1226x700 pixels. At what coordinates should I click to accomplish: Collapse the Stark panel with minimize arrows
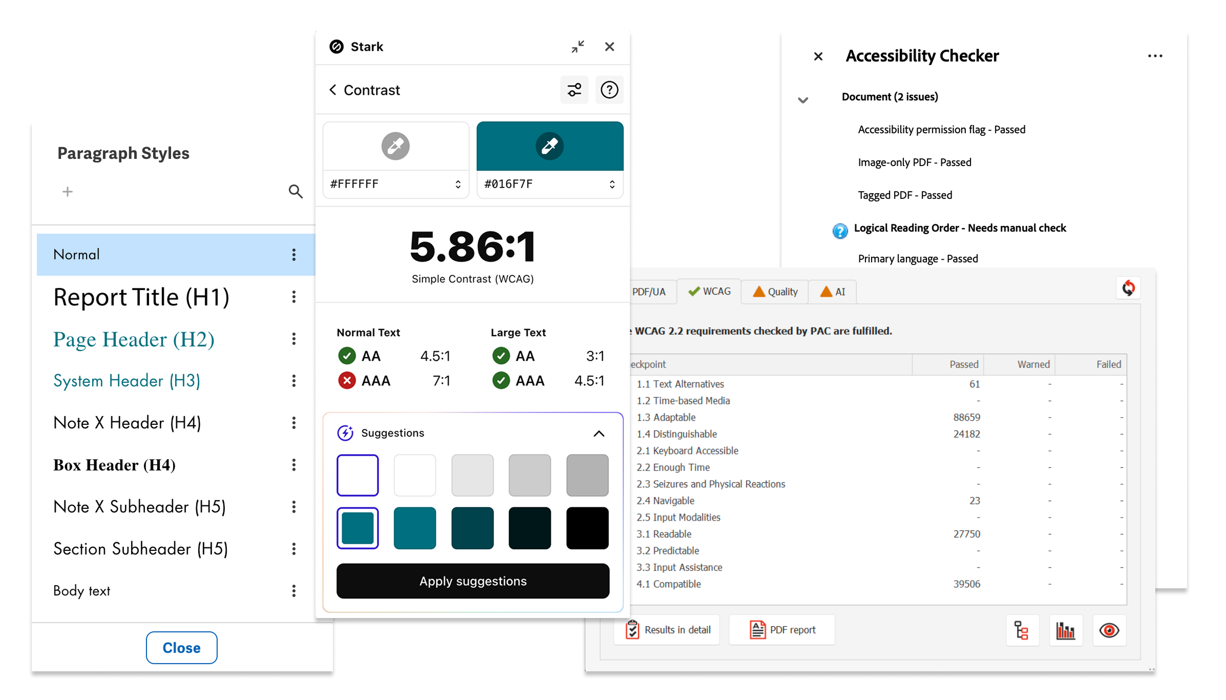578,47
